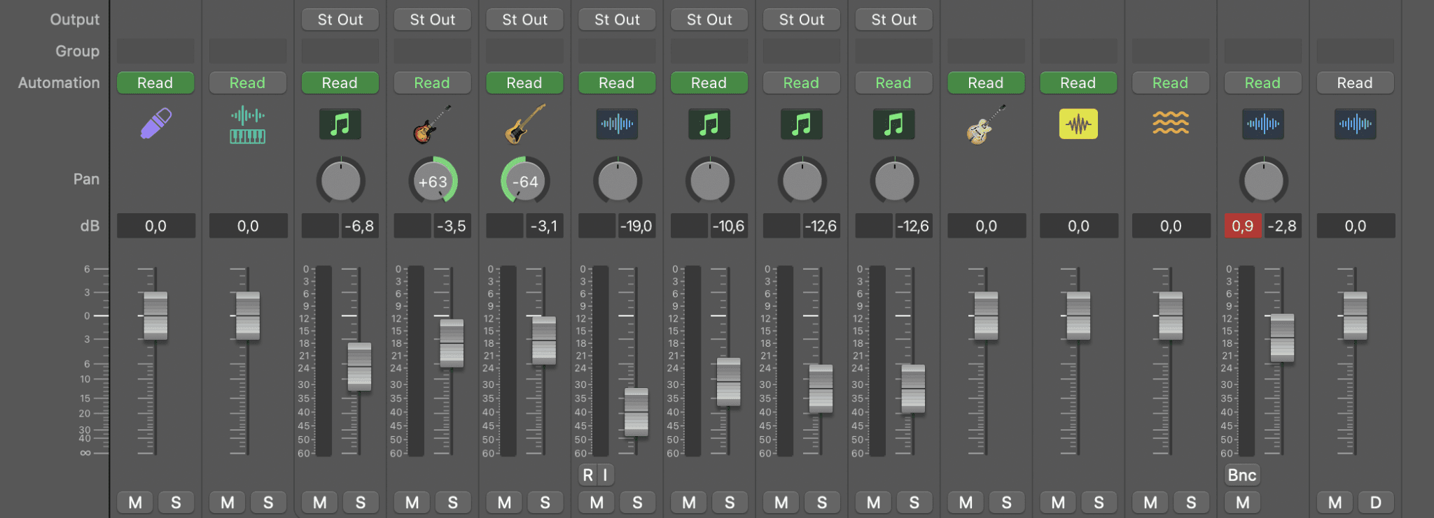Solo the channel with -19,0 dB fader

(637, 503)
